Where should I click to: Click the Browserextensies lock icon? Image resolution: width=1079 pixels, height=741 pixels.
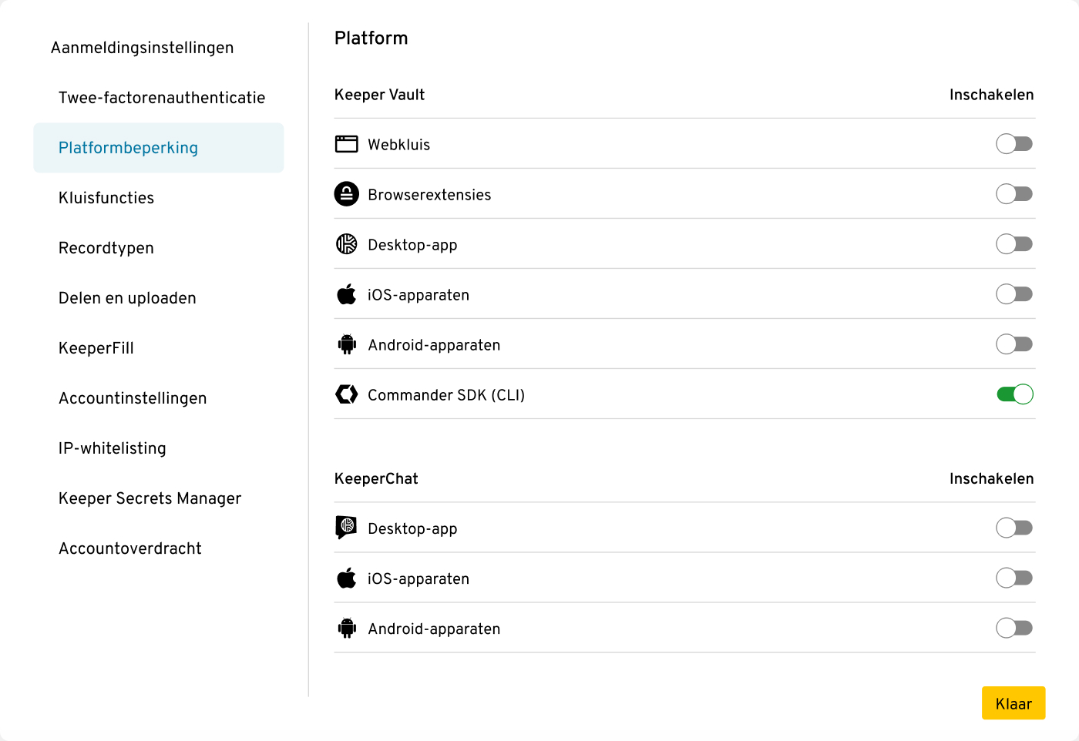pos(347,194)
